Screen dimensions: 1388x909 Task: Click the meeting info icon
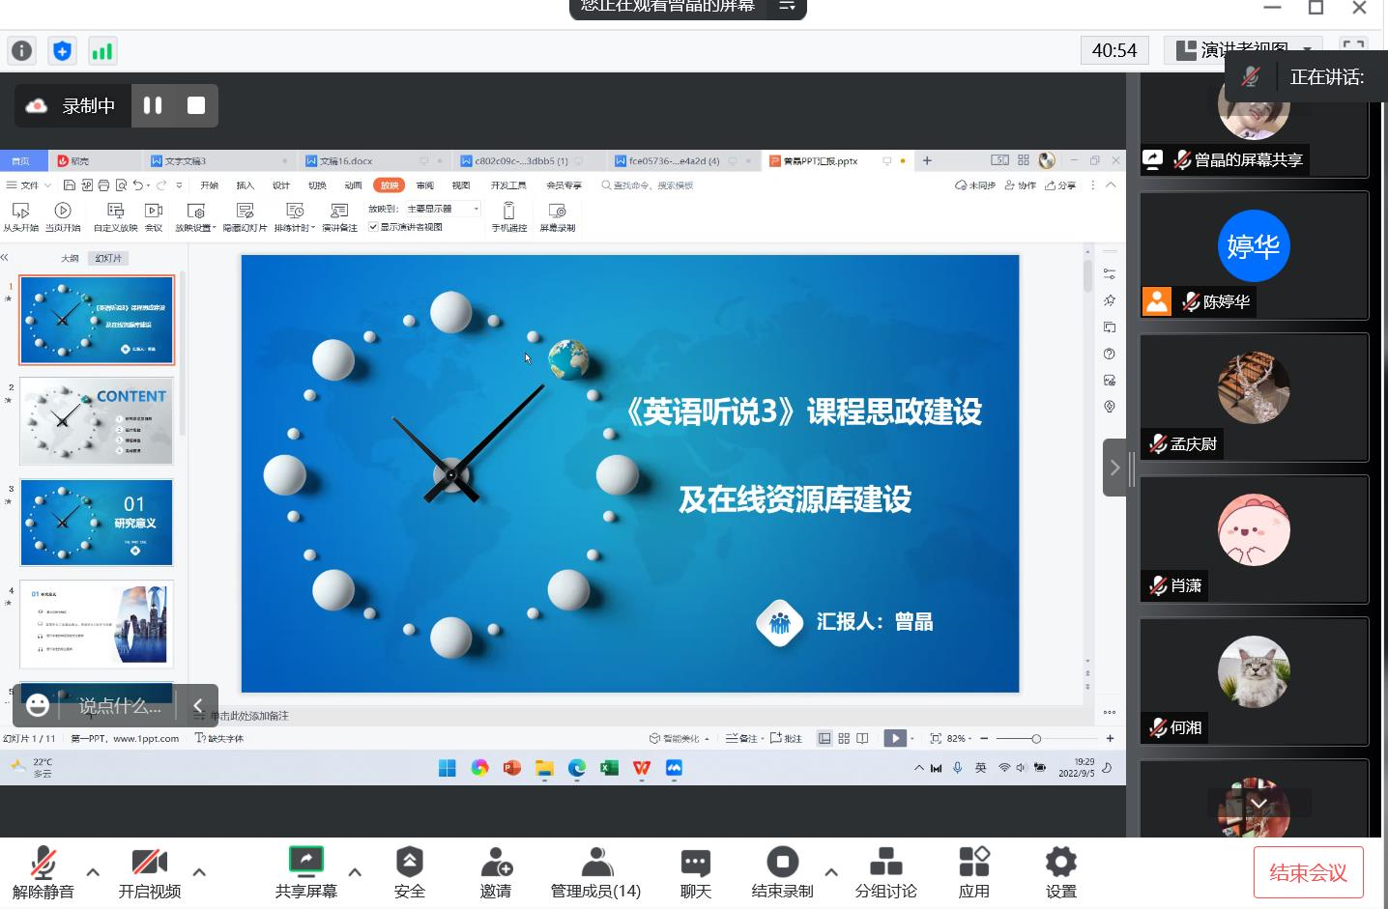(x=21, y=51)
